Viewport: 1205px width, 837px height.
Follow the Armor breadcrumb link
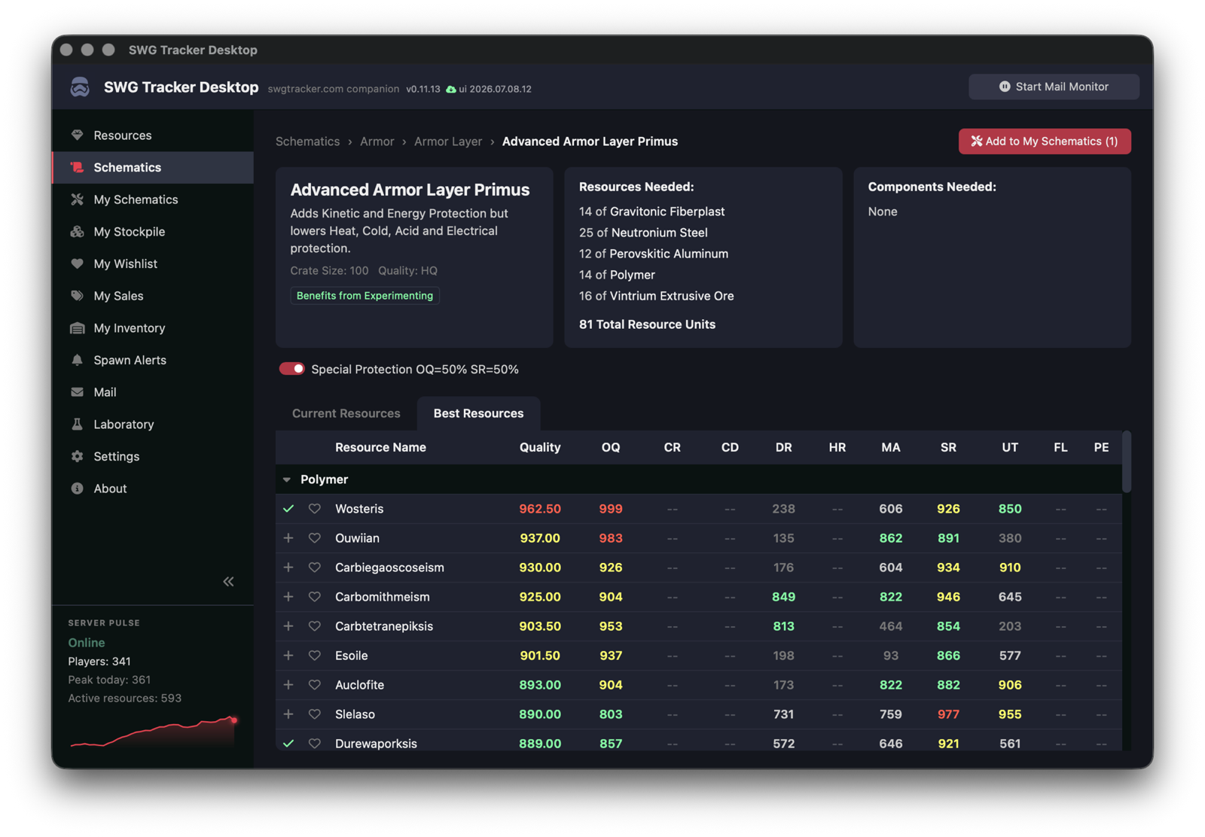tap(377, 142)
